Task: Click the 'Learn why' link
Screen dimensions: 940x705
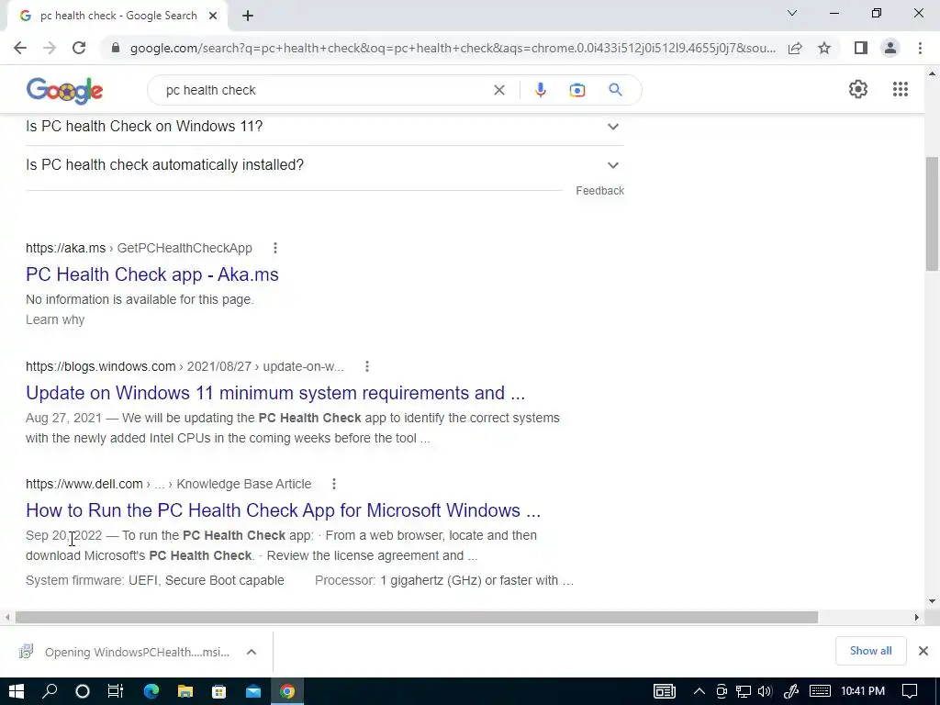Action: (x=55, y=319)
